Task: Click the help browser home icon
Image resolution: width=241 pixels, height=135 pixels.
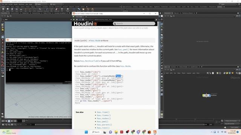Action: point(83,19)
